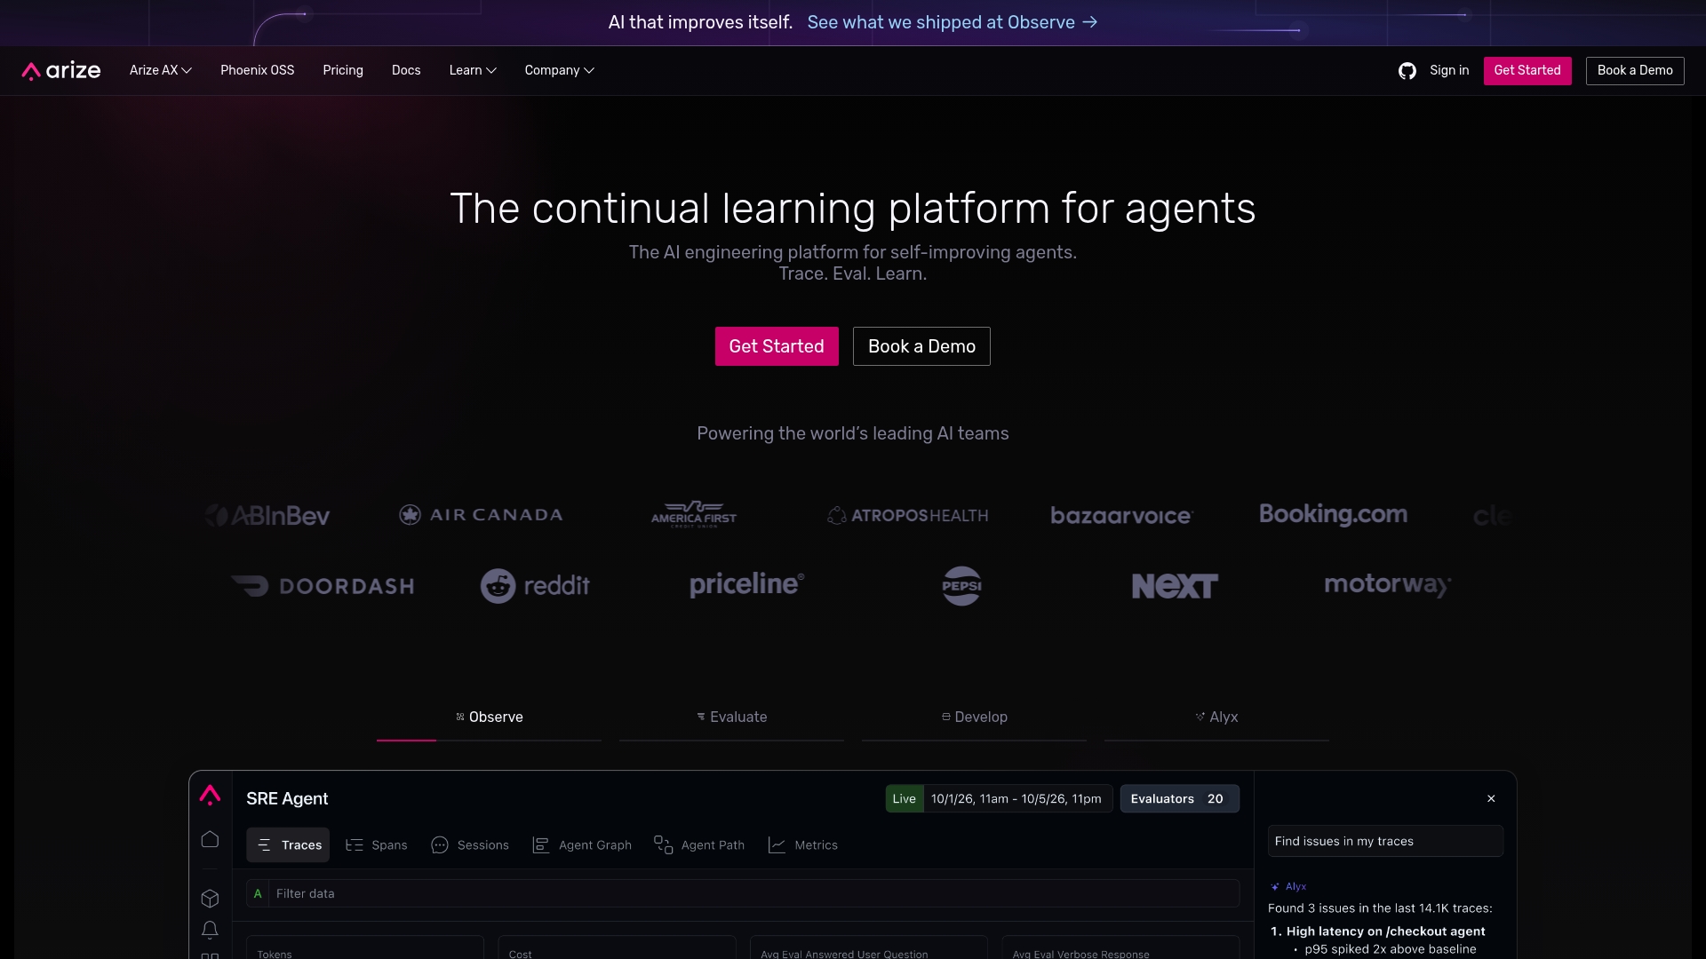1706x959 pixels.
Task: Open the bell alerts icon in sidebar
Action: click(x=210, y=930)
